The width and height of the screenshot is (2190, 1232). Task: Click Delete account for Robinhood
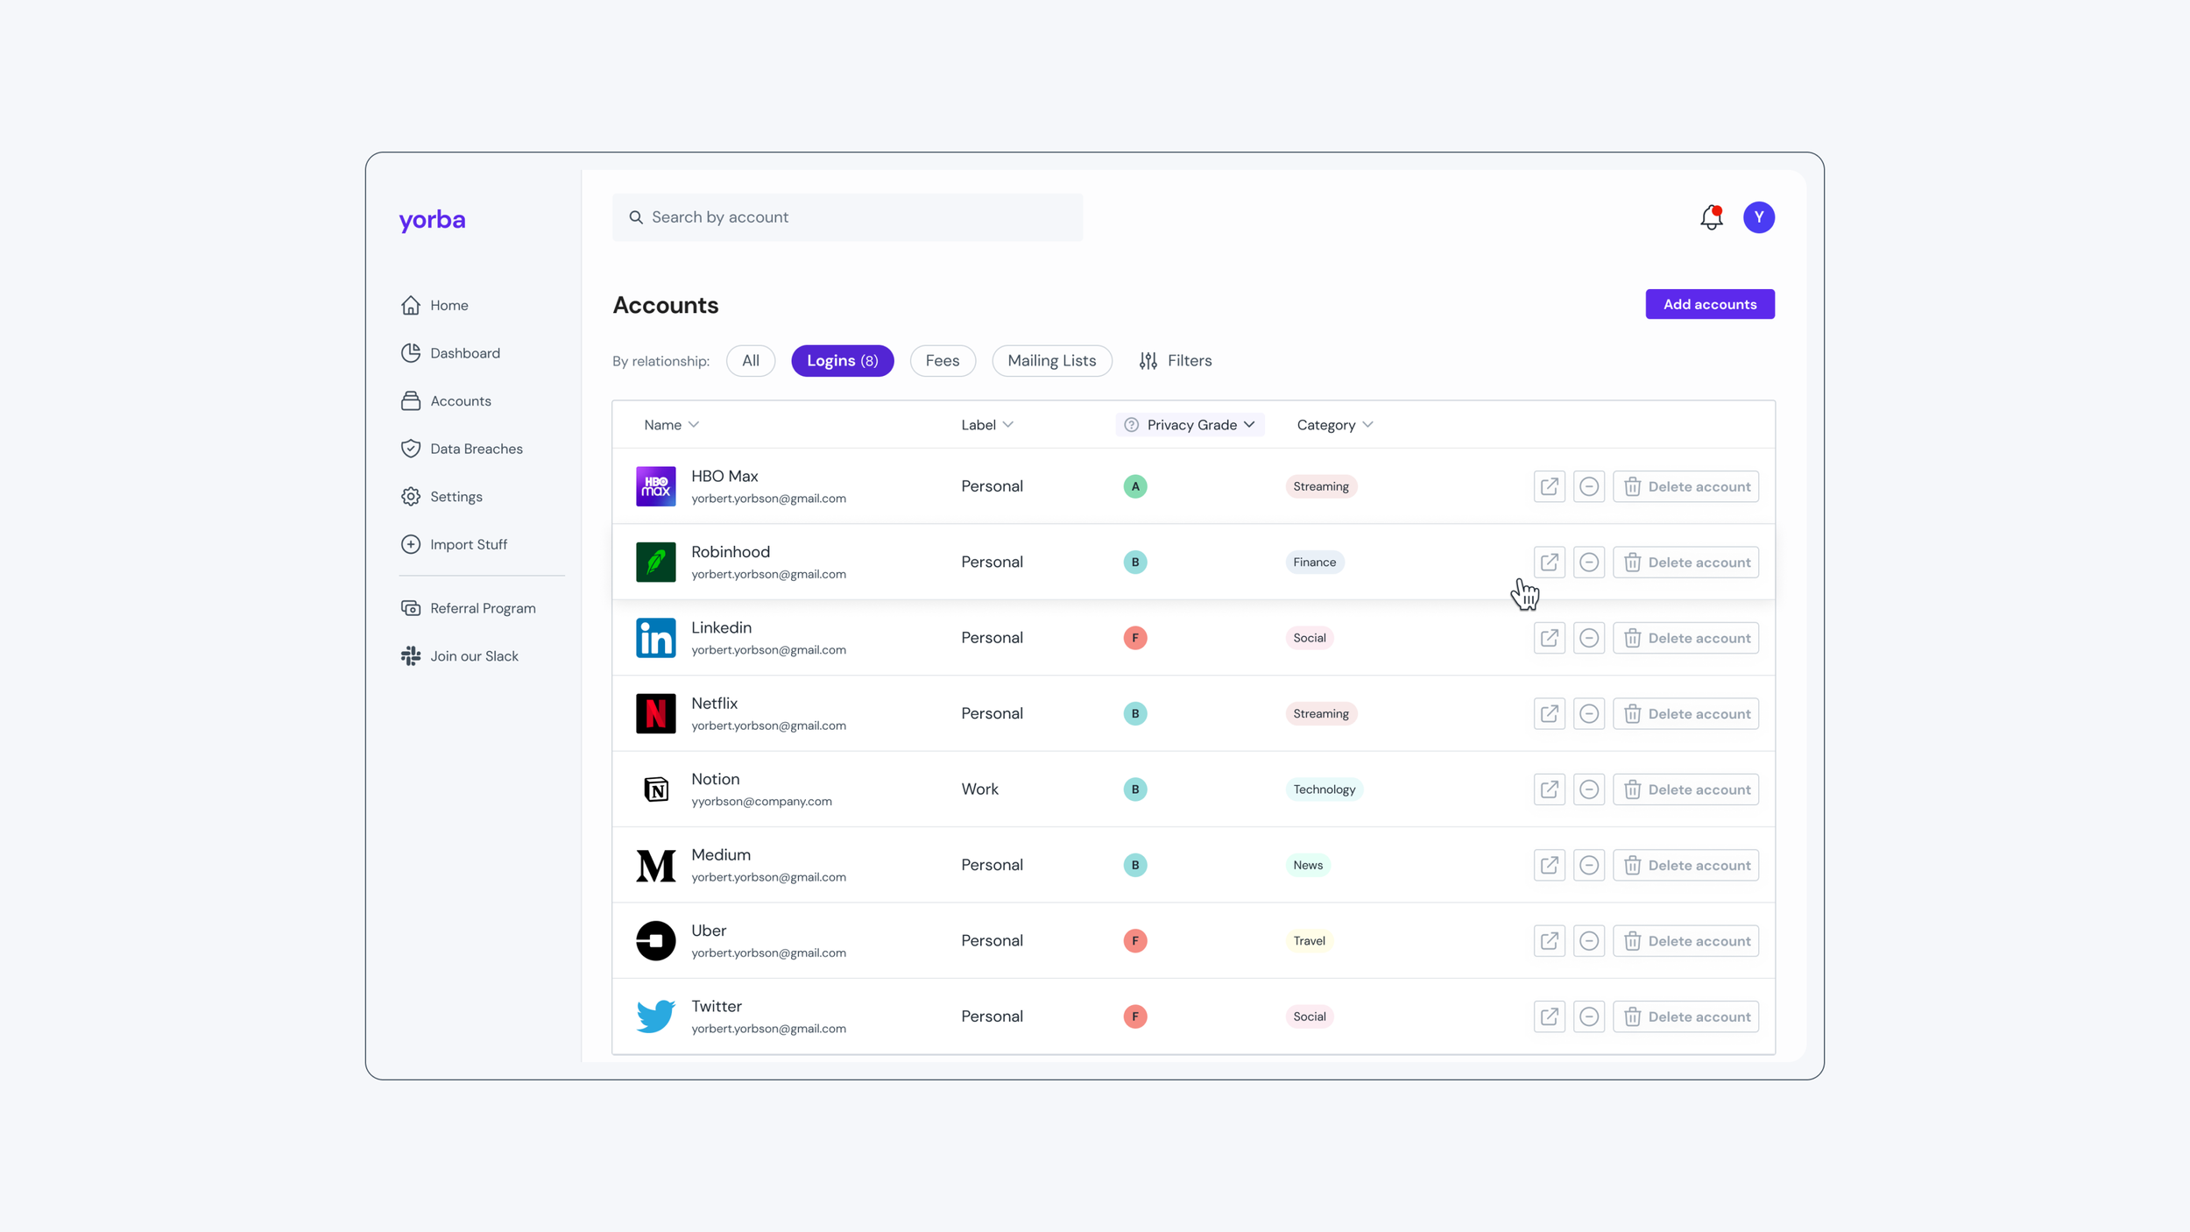[x=1685, y=563]
